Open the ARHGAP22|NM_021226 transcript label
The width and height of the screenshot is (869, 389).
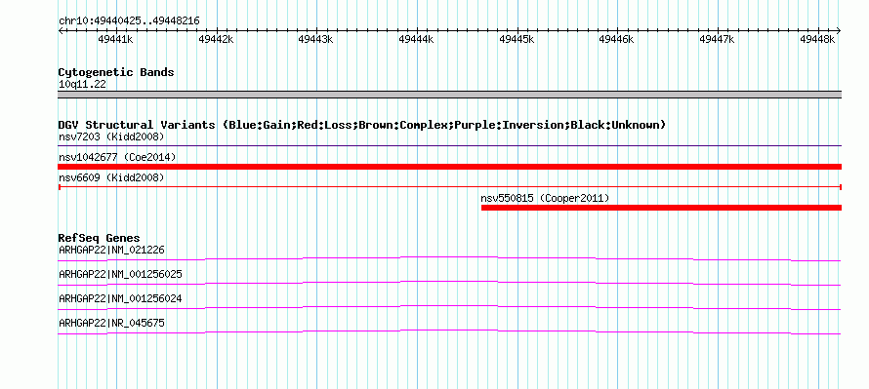pyautogui.click(x=111, y=251)
